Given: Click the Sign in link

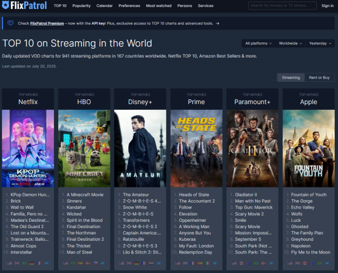Looking at the screenshot, I should (327, 6).
